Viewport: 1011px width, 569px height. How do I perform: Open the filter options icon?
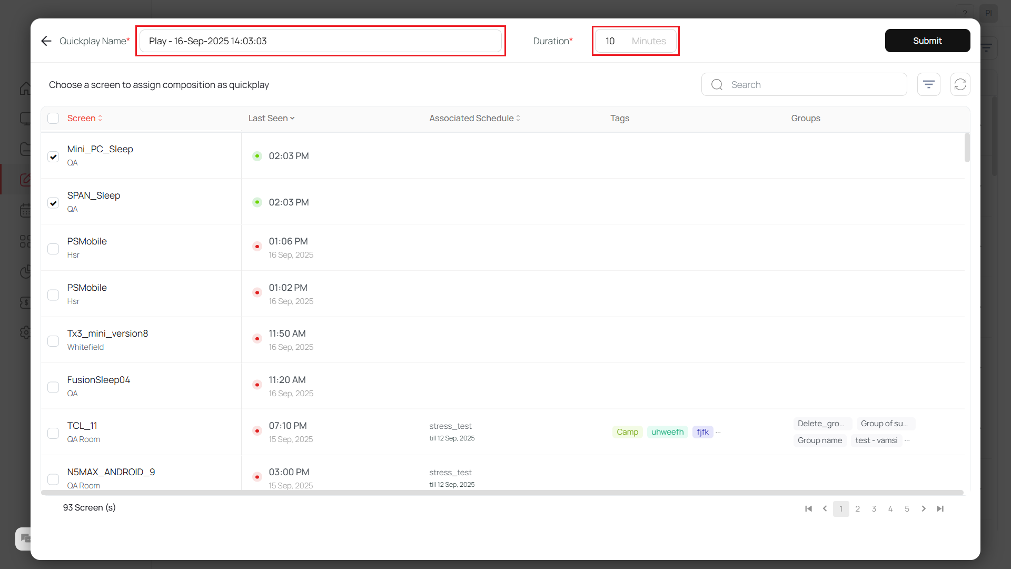coord(928,84)
